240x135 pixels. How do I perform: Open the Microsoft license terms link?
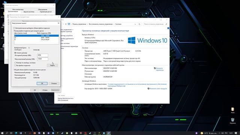(x=137, y=85)
